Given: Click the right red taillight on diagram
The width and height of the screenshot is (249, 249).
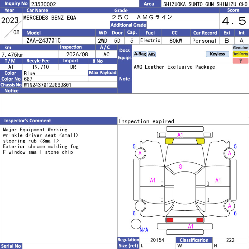Looking at the screenshot, I should pos(200,220).
